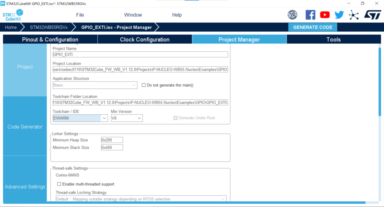Switch to Clock Configuration tab
Screen dimensions: 384x207
point(145,39)
